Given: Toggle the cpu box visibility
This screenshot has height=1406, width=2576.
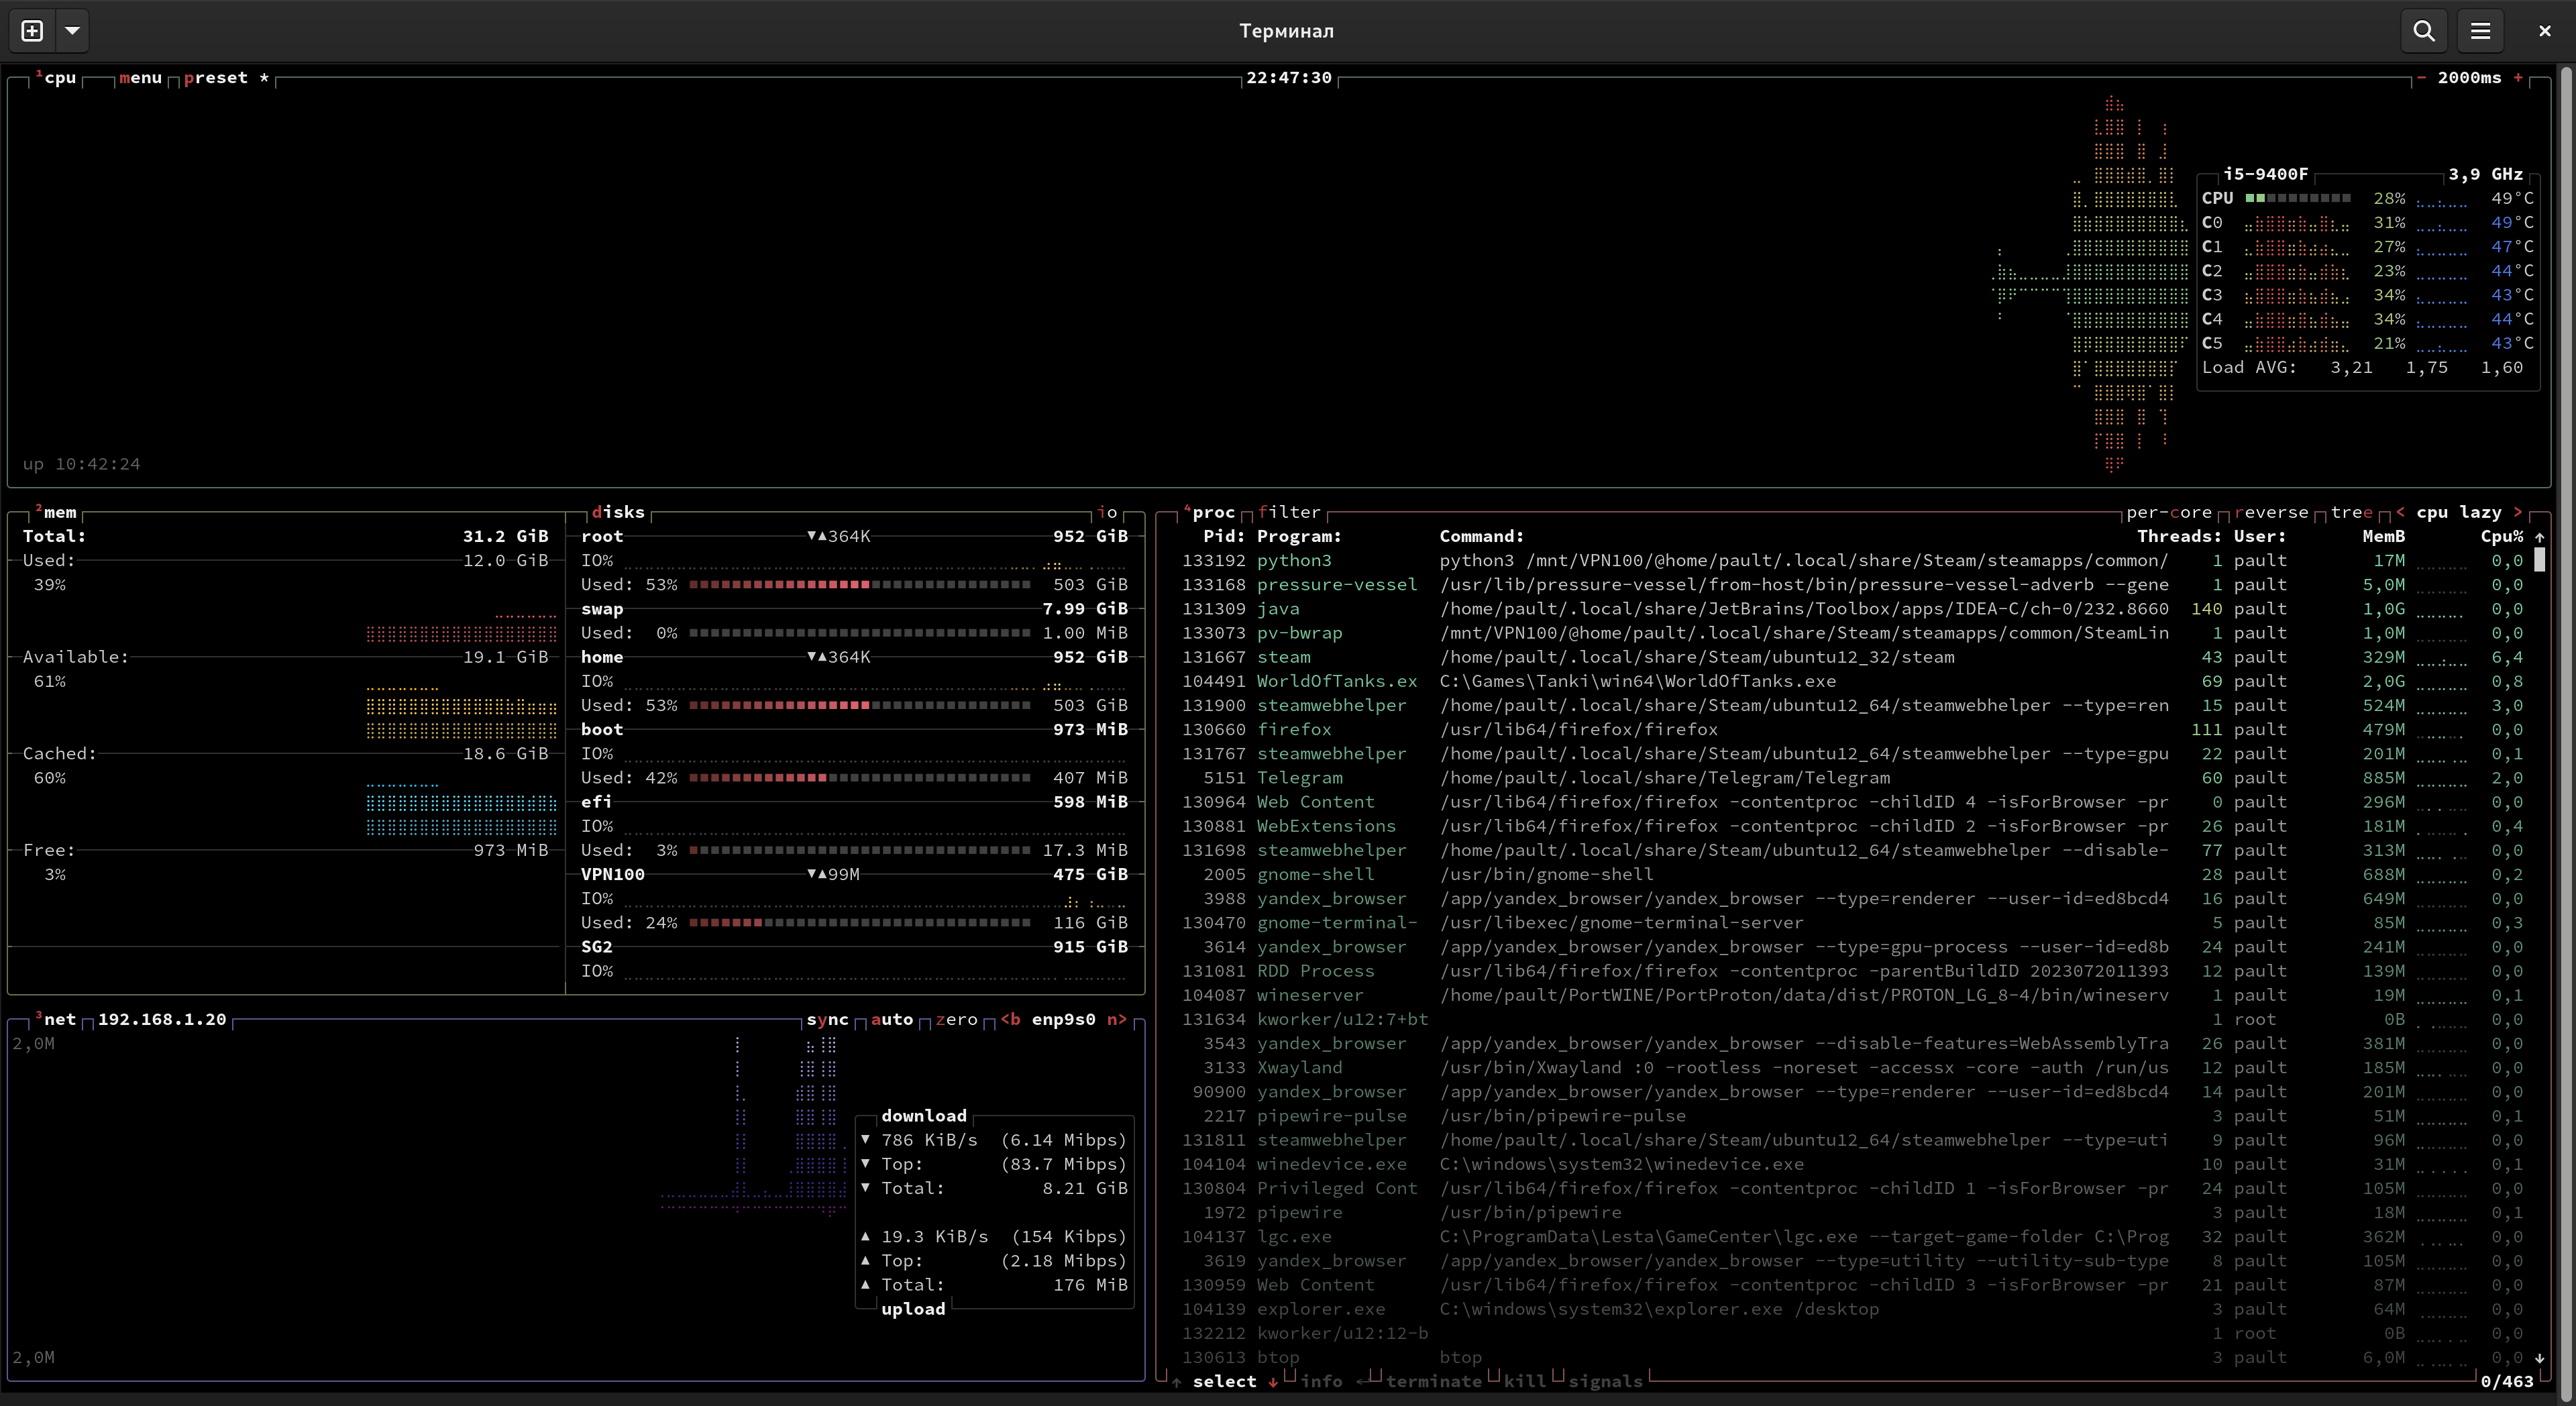Looking at the screenshot, I should click(x=57, y=78).
